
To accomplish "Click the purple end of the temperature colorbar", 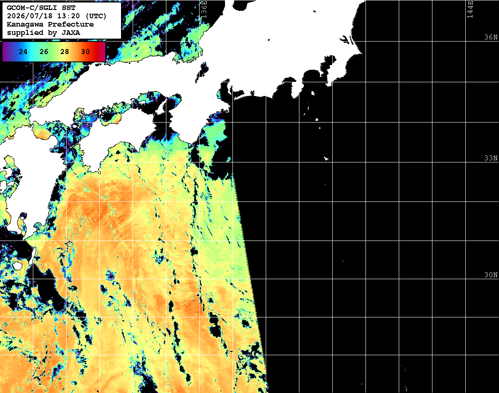I will coord(5,52).
